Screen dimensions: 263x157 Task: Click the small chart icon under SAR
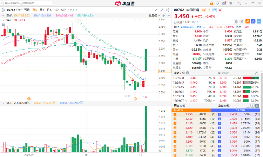pyautogui.click(x=3, y=25)
